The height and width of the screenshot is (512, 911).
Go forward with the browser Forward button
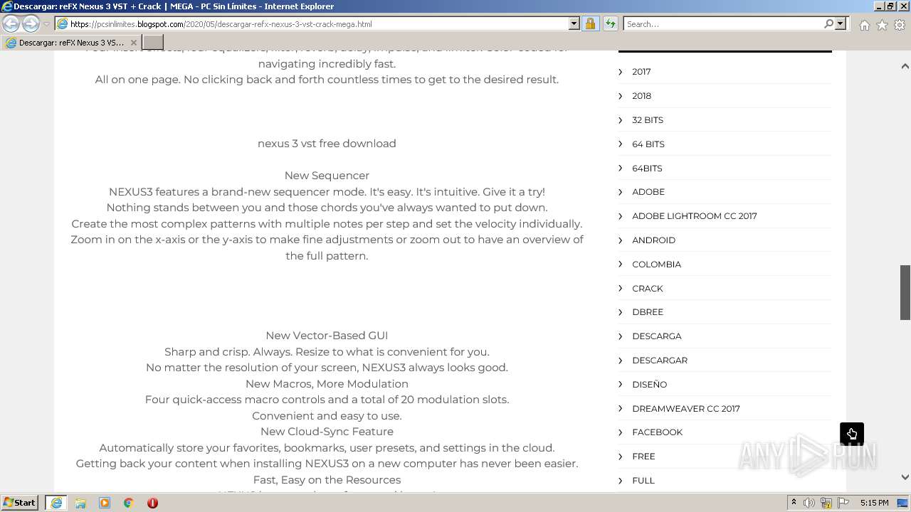31,23
